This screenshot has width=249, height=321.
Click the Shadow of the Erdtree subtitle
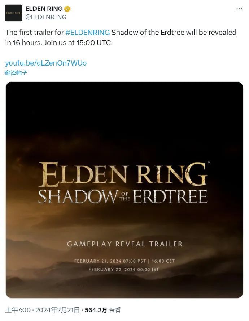tap(123, 197)
